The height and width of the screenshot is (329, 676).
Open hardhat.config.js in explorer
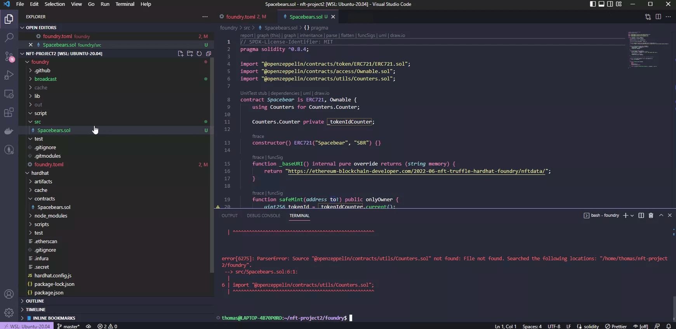point(53,275)
